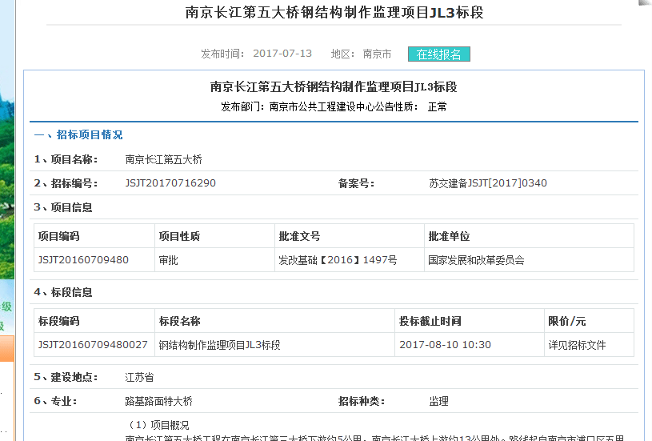Image resolution: width=652 pixels, height=441 pixels.
Task: Click project name value 南京长江第五大桥
Action: (x=164, y=159)
